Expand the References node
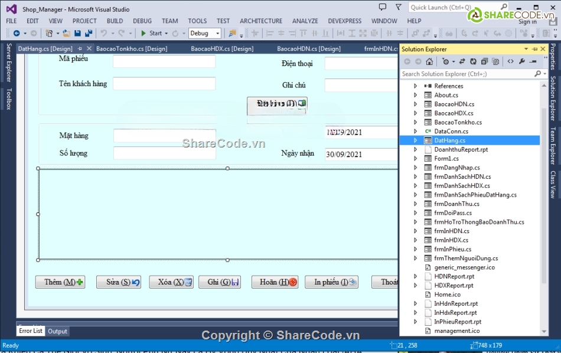561x353 pixels. click(415, 86)
